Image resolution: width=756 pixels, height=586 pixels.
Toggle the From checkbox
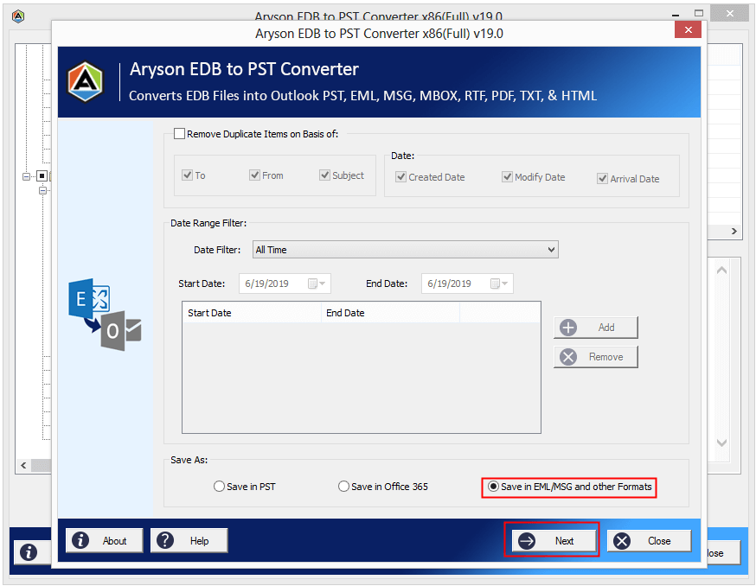pos(254,175)
